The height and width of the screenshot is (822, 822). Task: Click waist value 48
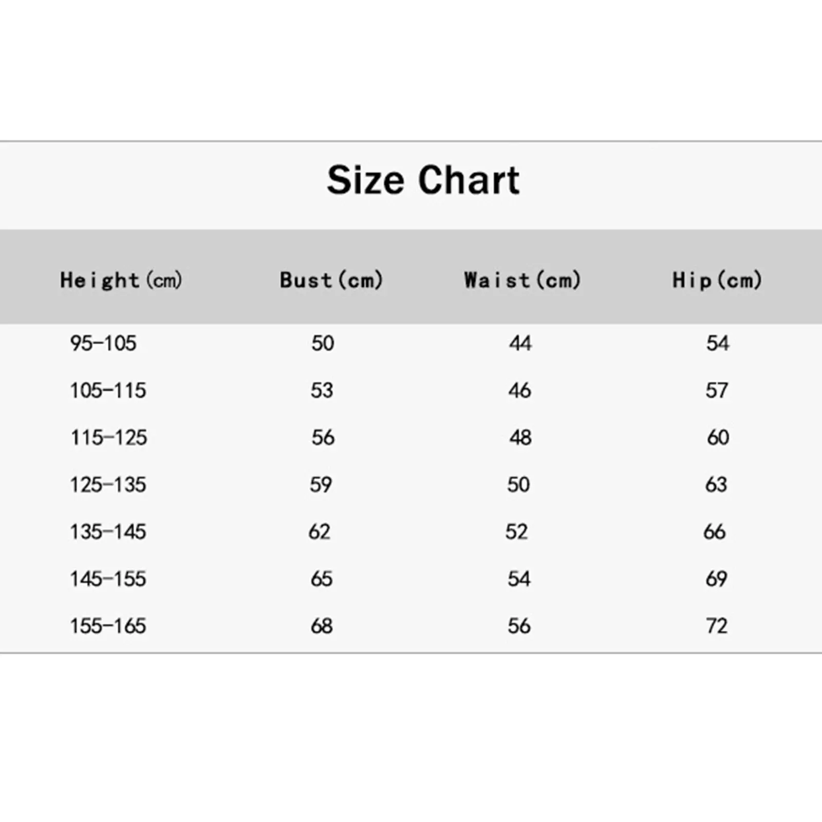[x=520, y=438]
